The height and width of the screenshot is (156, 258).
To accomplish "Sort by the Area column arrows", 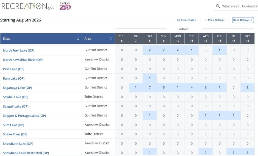I will [111, 39].
